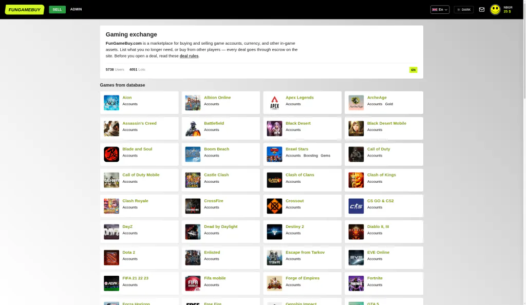Select Brawl Stars Boosting category
Screen dimensions: 526x305
point(311,156)
